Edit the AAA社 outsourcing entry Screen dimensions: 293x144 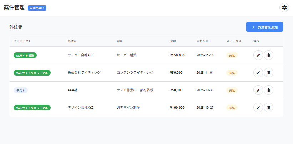coord(258,90)
